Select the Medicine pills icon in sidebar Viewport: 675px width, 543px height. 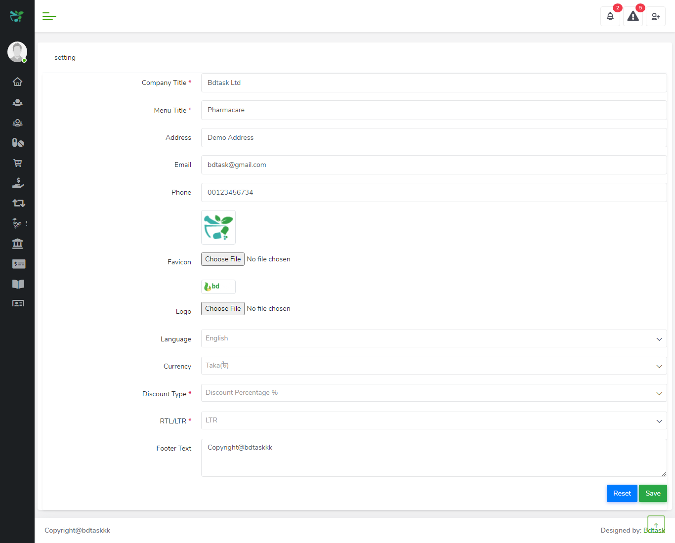[x=17, y=143]
